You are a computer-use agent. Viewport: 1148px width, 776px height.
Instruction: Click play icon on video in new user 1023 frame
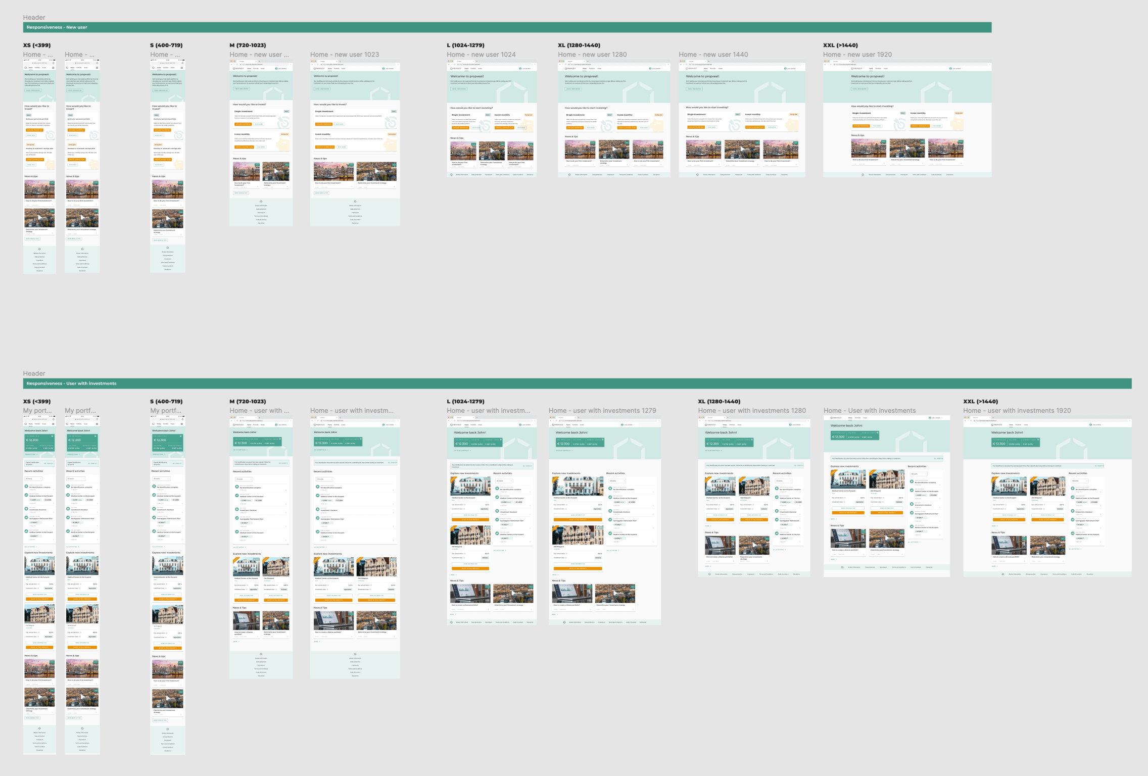376,171
